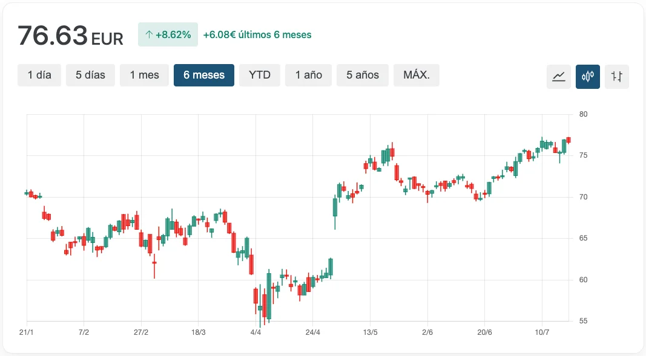646x356 pixels.
Task: Select the candlestick chart type icon
Action: coord(588,77)
